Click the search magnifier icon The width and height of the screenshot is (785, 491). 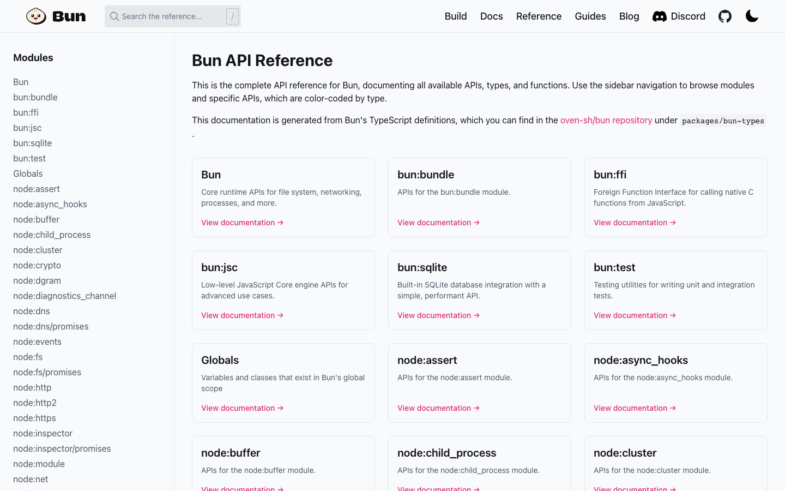(114, 16)
